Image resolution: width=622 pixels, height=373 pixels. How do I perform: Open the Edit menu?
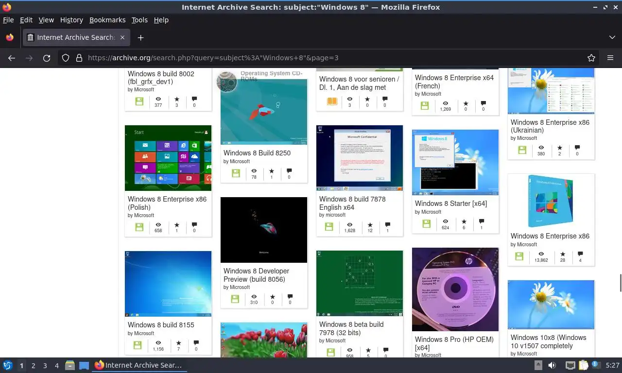pyautogui.click(x=26, y=20)
